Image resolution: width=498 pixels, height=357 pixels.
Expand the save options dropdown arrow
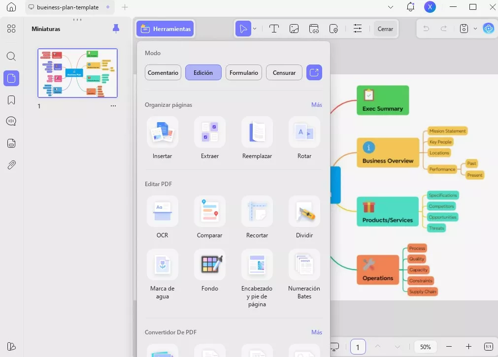coord(475,29)
